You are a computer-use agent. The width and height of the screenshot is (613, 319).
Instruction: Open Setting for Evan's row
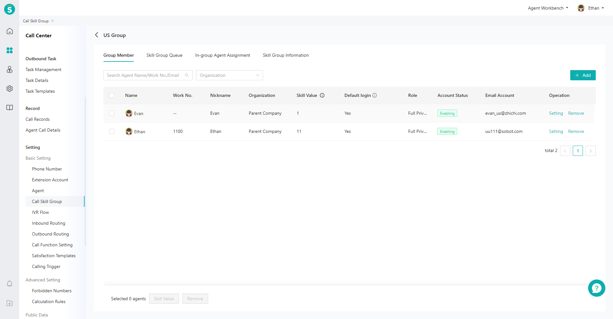(x=556, y=113)
